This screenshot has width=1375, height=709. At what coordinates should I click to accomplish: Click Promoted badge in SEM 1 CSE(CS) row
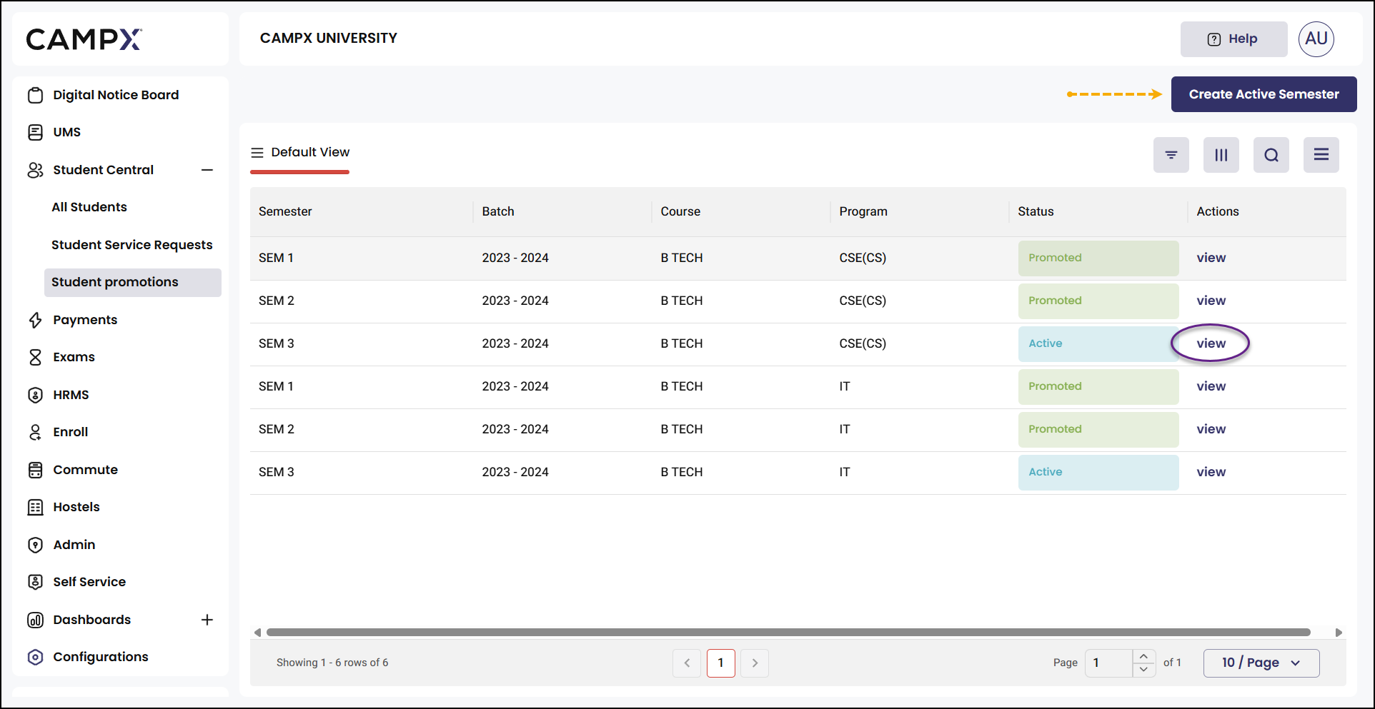[1098, 258]
